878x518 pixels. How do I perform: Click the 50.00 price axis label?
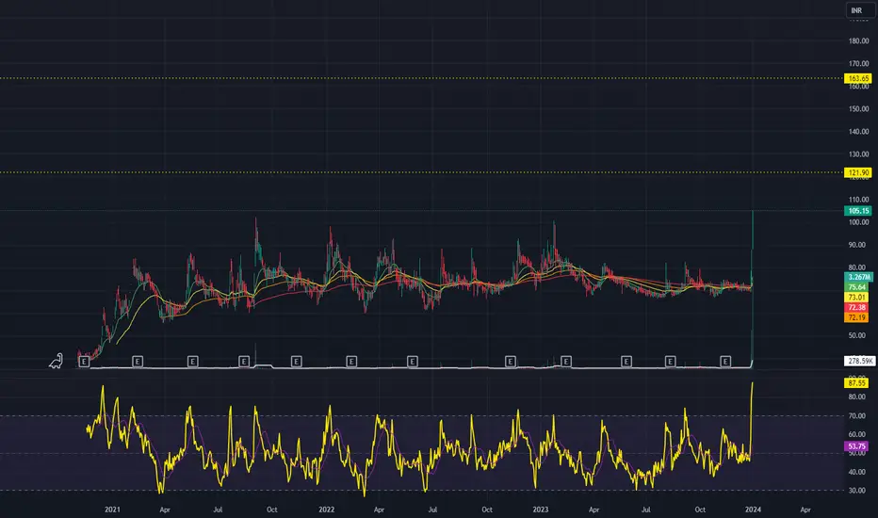[856, 335]
